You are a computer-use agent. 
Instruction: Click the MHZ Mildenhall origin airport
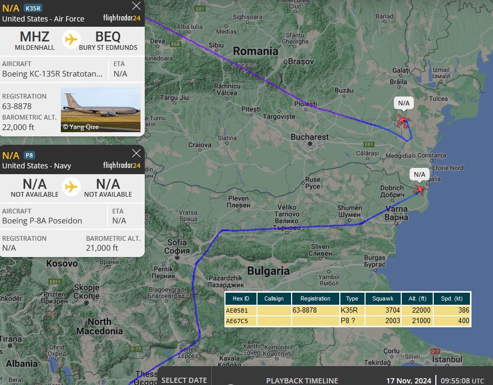35,40
